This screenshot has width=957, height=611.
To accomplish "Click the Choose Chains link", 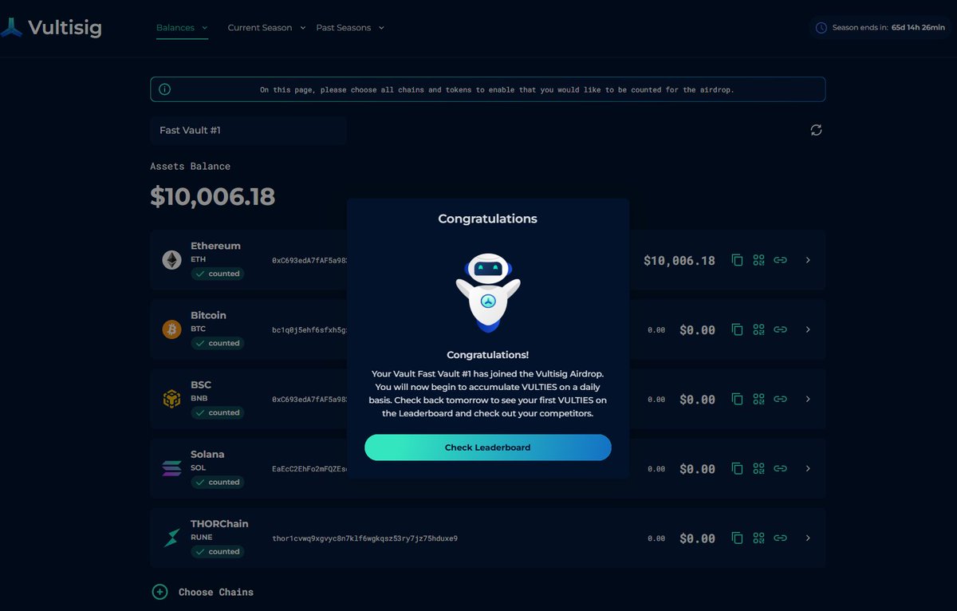I will click(216, 592).
